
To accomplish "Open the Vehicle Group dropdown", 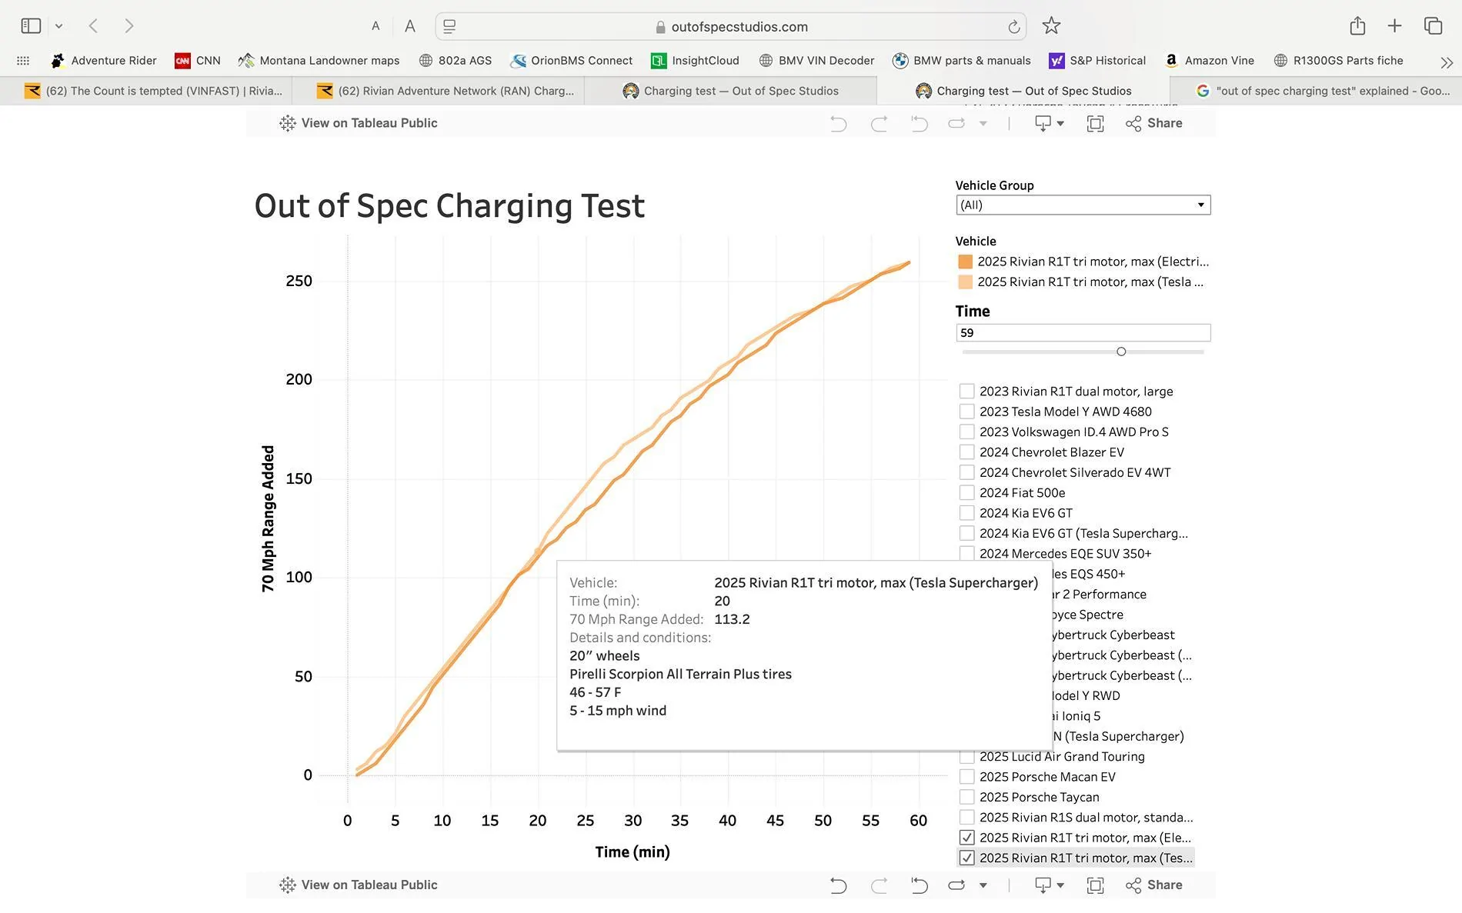I will click(1083, 205).
